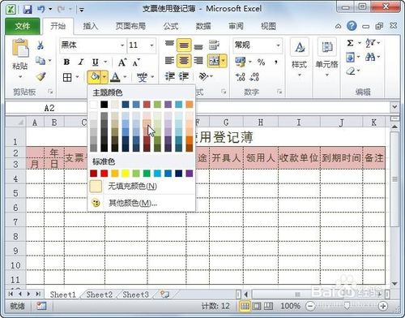Open the Cells group button
The width and height of the screenshot is (405, 318).
(326, 58)
